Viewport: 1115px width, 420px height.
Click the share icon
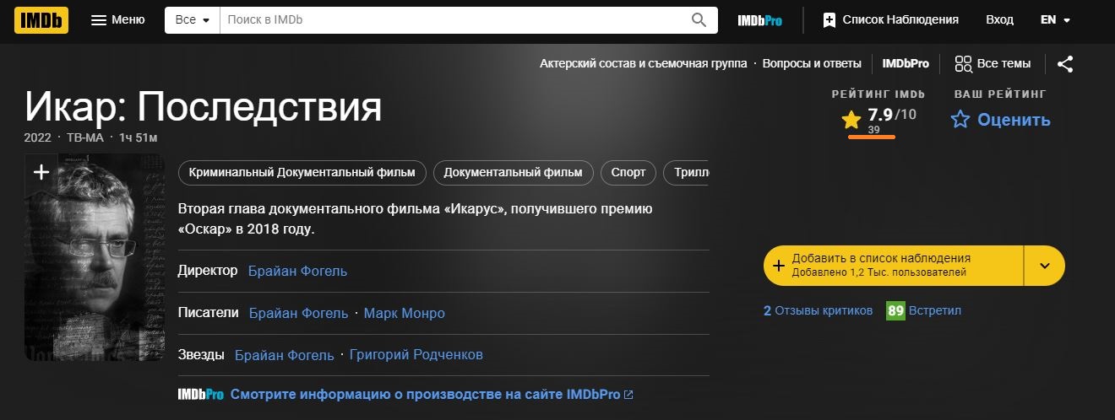tap(1066, 64)
